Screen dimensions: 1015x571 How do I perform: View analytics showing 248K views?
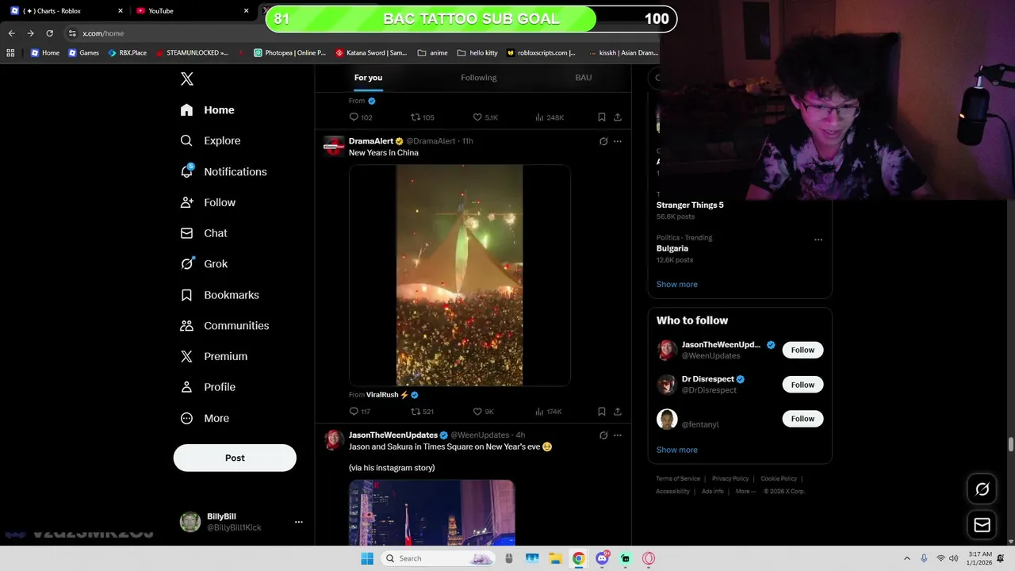550,117
